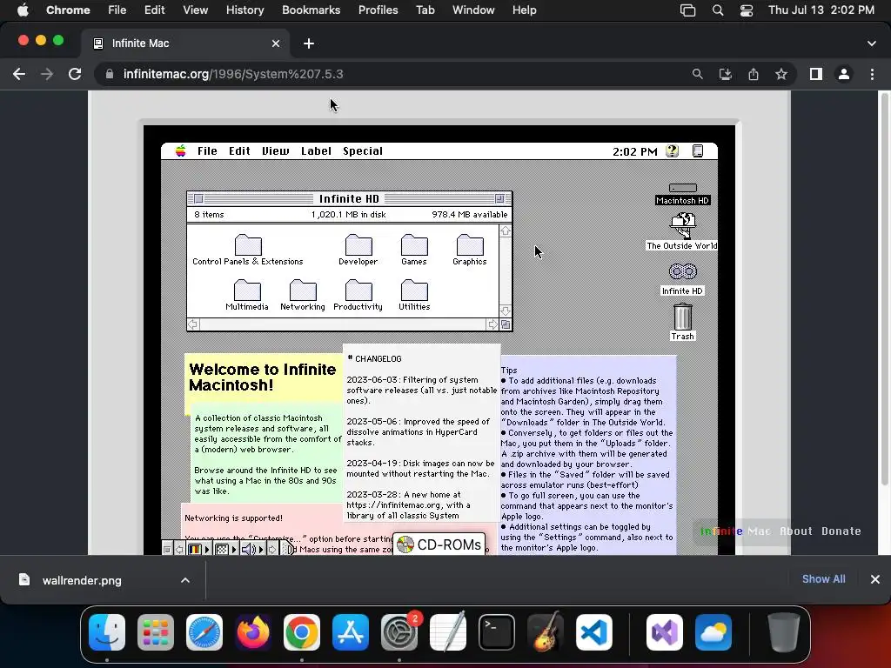
Task: Open Visual Studio Code from the Dock
Action: click(593, 632)
